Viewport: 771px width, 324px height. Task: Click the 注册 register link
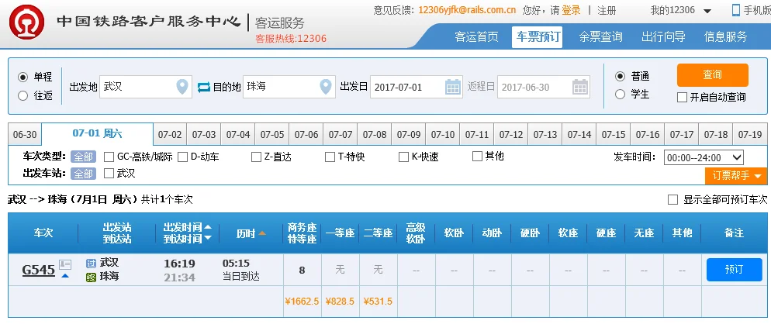(607, 10)
